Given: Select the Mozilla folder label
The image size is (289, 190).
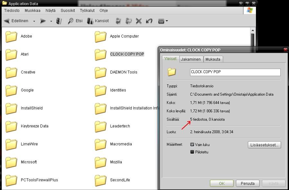Looking at the screenshot, I should coord(116,162).
